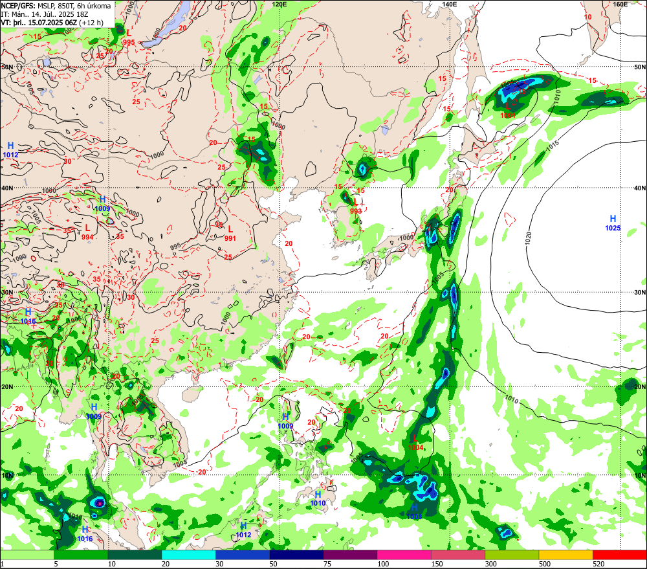
Task: Click the dark green 10–20 legend swatch
Action: click(x=135, y=555)
